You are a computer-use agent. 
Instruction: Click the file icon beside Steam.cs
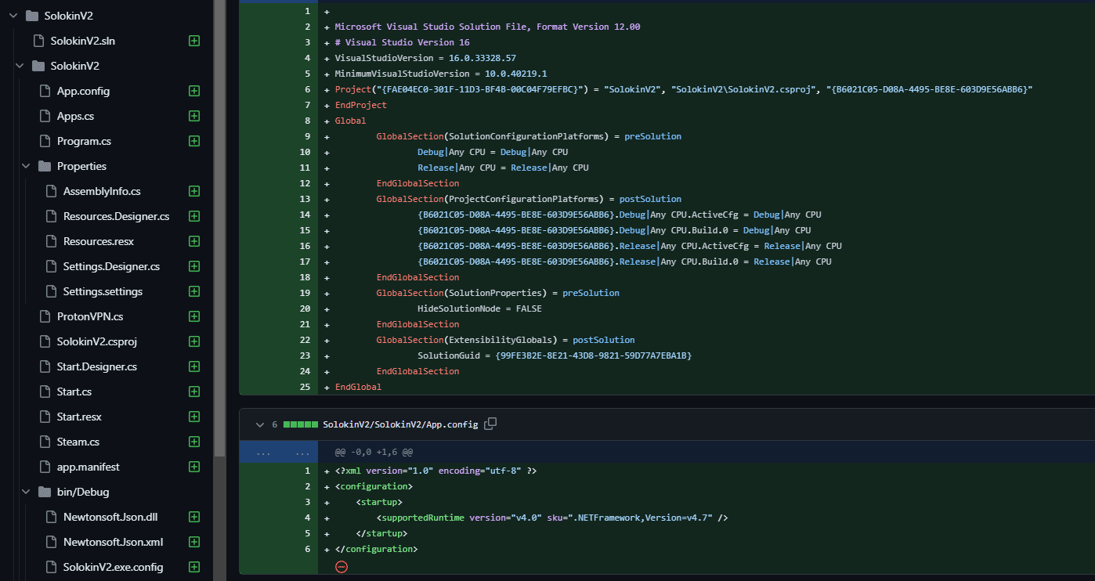[45, 442]
